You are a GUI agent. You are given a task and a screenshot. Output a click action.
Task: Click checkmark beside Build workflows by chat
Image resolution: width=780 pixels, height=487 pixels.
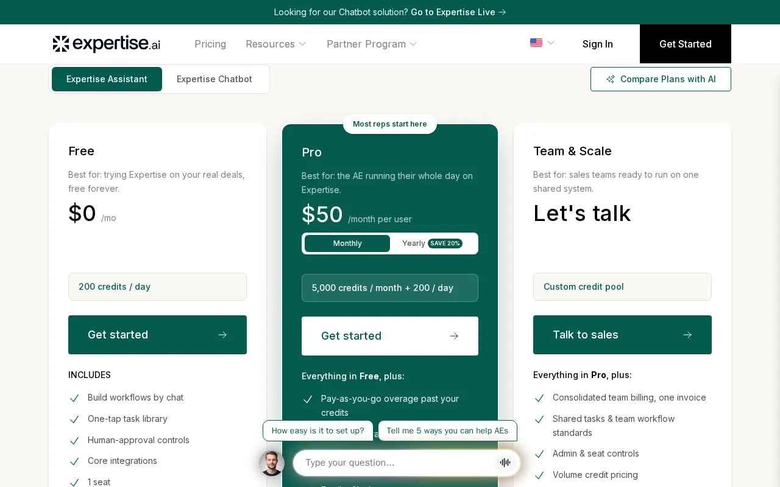point(74,398)
